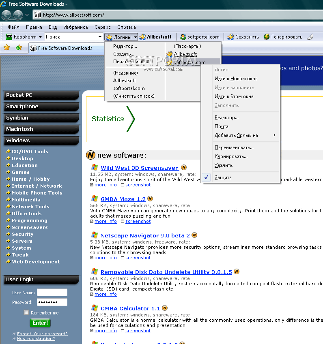Click the Favorites star icon
Viewport: 323px width, 344px height.
point(7,47)
